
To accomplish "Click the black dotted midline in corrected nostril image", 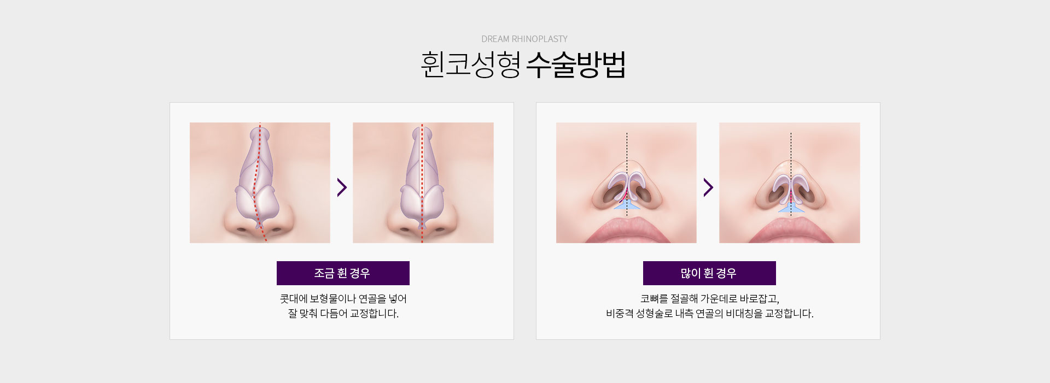I will 791,174.
